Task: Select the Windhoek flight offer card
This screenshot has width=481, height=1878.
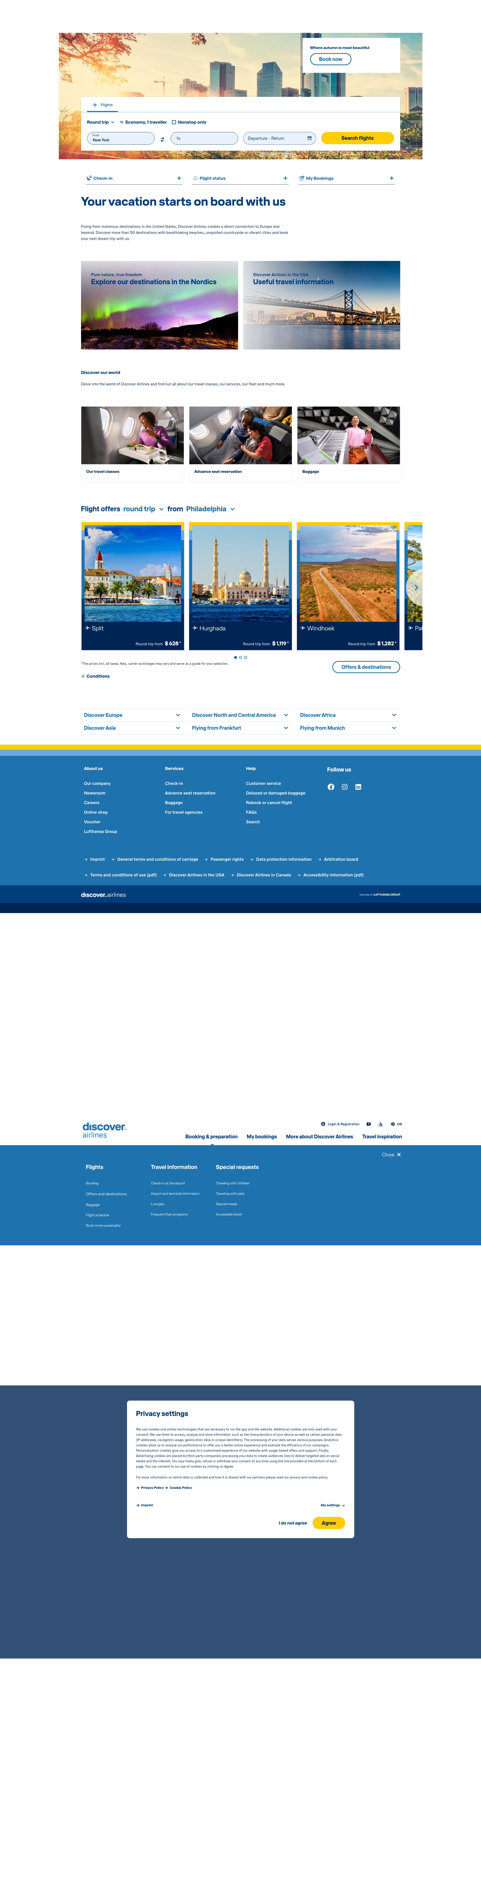Action: pos(348,586)
